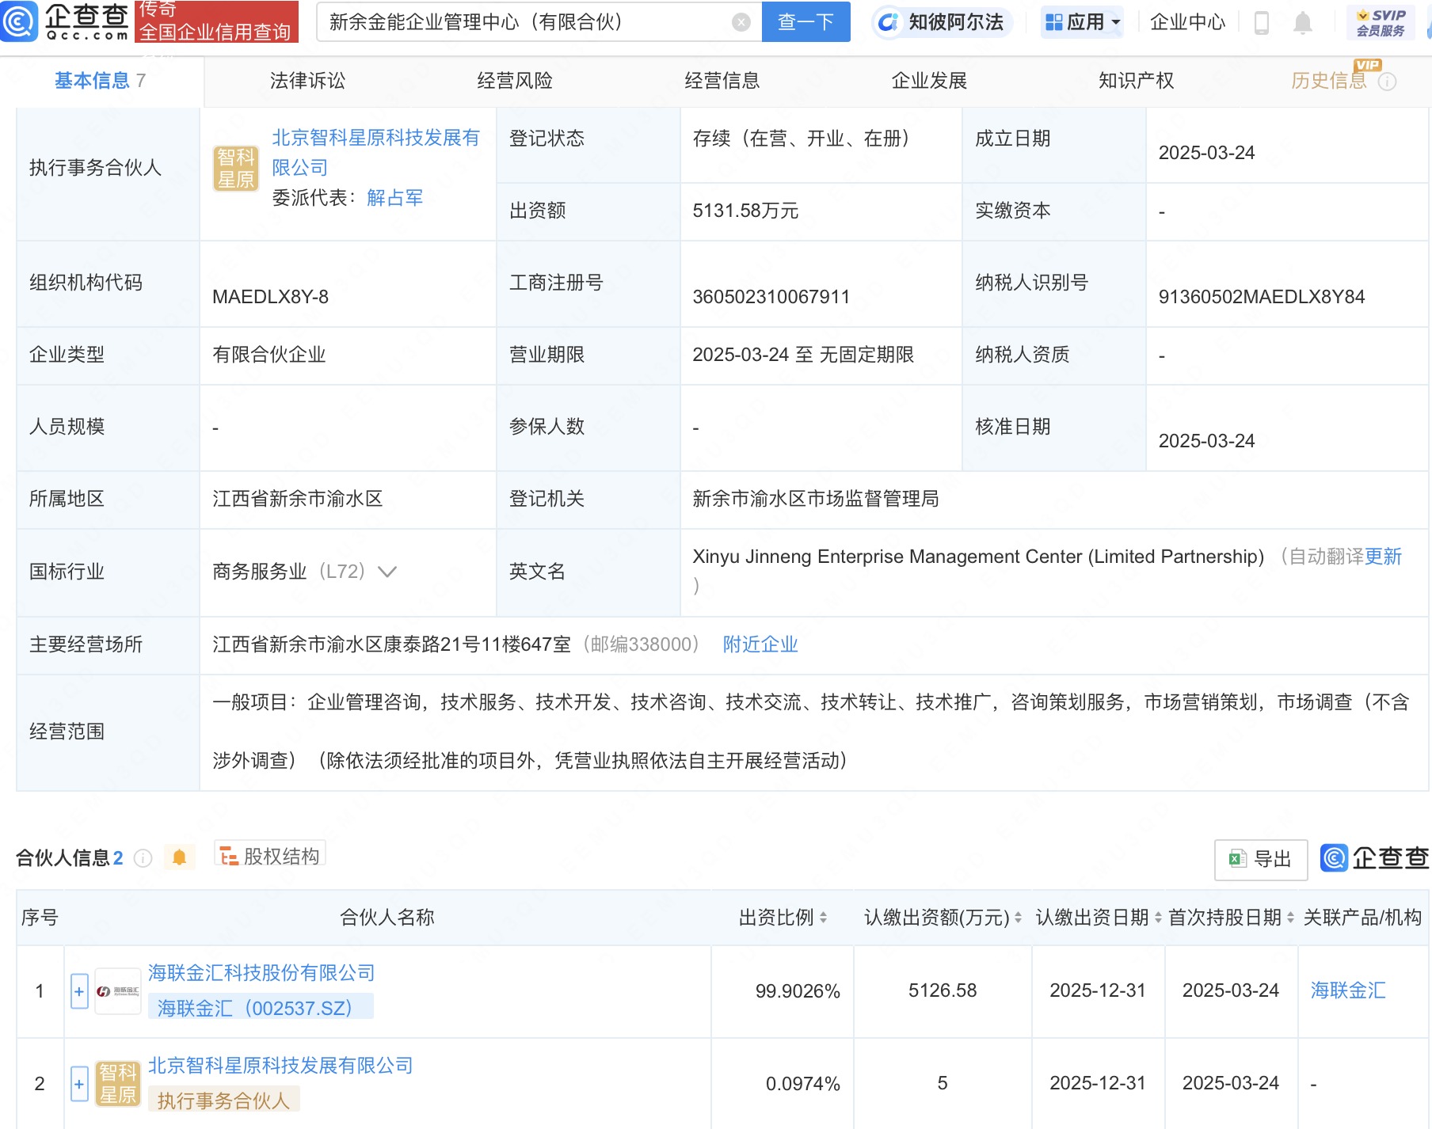Click info icon next to 合伙人信息
The width and height of the screenshot is (1432, 1129).
tap(143, 858)
